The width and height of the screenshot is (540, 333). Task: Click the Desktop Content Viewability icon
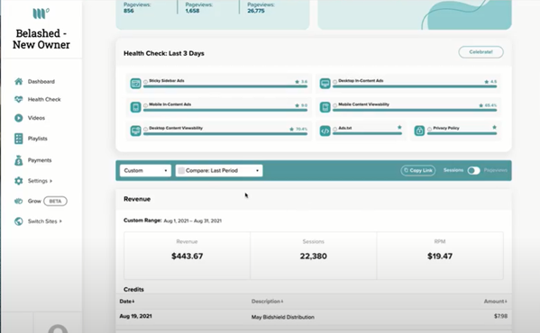tap(136, 130)
